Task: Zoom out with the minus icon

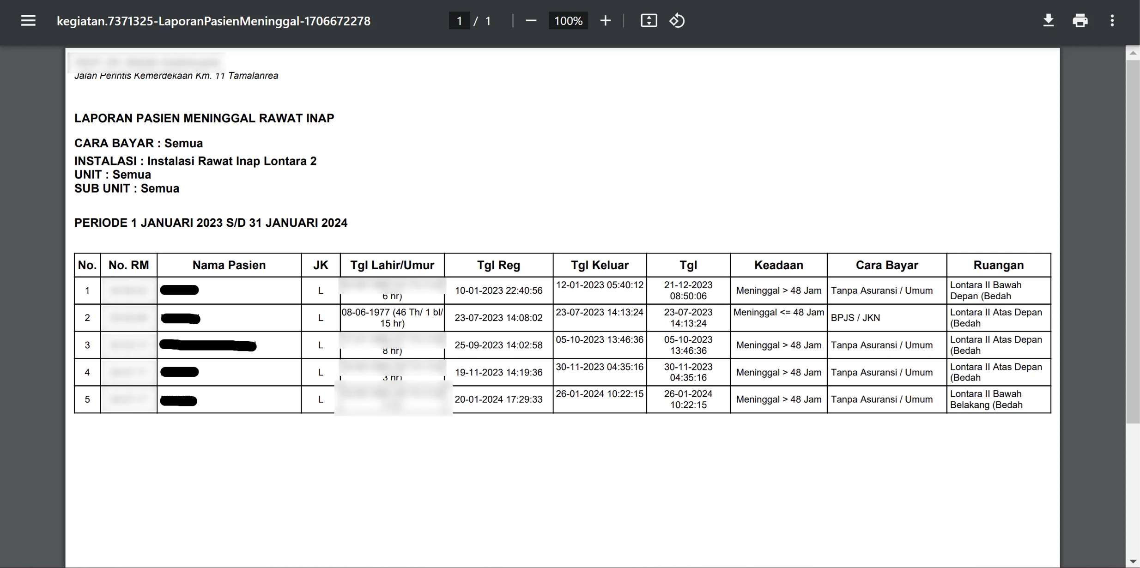Action: (x=531, y=21)
